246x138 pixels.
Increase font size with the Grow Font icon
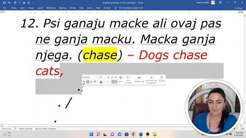tap(108, 77)
